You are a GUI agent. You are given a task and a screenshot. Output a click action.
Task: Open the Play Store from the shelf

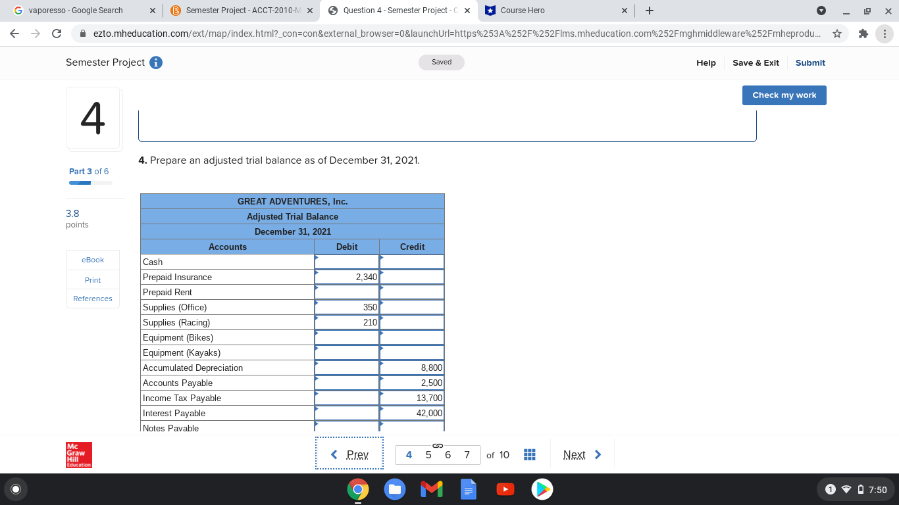542,489
